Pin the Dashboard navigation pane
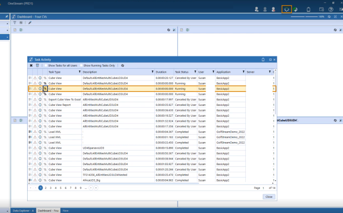The width and height of the screenshot is (343, 213). (x=7, y=16)
